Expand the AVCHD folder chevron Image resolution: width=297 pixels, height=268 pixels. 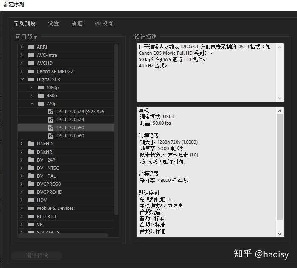(x=22, y=63)
